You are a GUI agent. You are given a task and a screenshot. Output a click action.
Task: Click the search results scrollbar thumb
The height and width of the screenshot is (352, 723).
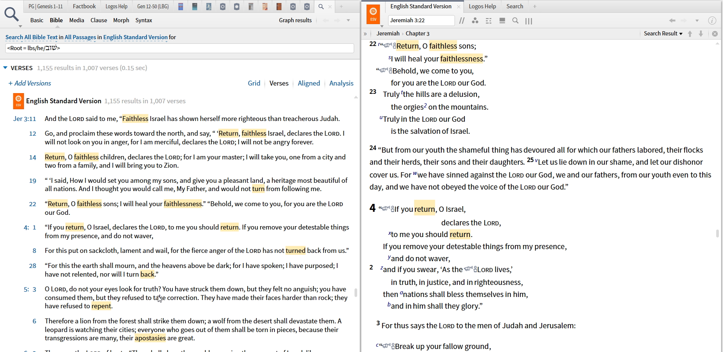356,292
